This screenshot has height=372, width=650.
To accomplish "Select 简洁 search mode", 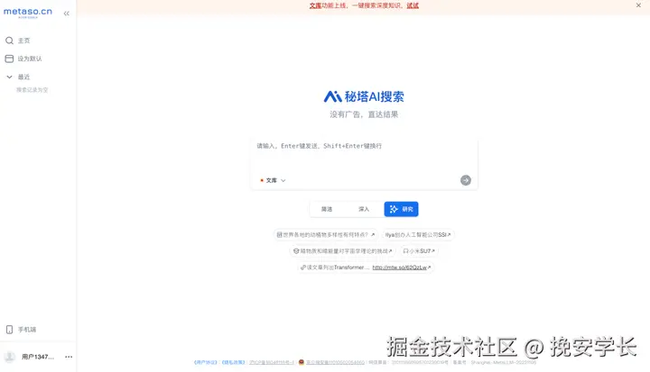I will [x=327, y=209].
